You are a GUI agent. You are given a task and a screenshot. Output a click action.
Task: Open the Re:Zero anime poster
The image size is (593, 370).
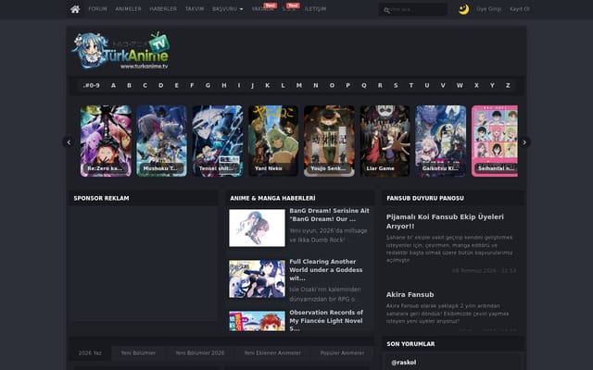[x=106, y=141]
